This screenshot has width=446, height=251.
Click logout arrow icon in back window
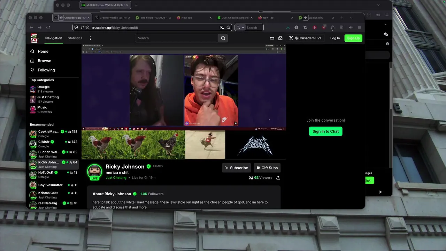[380, 192]
